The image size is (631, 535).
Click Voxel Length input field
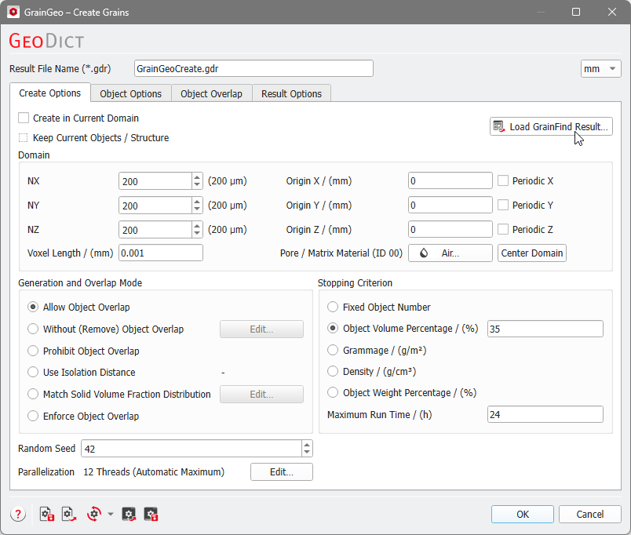161,253
